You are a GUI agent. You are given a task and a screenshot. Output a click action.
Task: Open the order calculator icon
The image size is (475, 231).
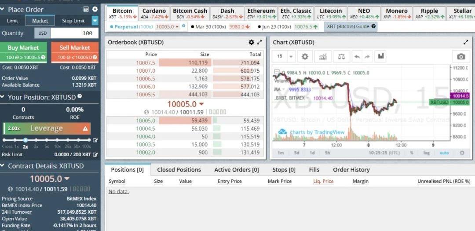pos(86,9)
